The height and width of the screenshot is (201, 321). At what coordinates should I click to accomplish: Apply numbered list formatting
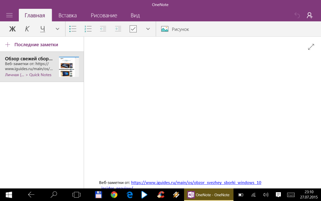click(x=88, y=29)
